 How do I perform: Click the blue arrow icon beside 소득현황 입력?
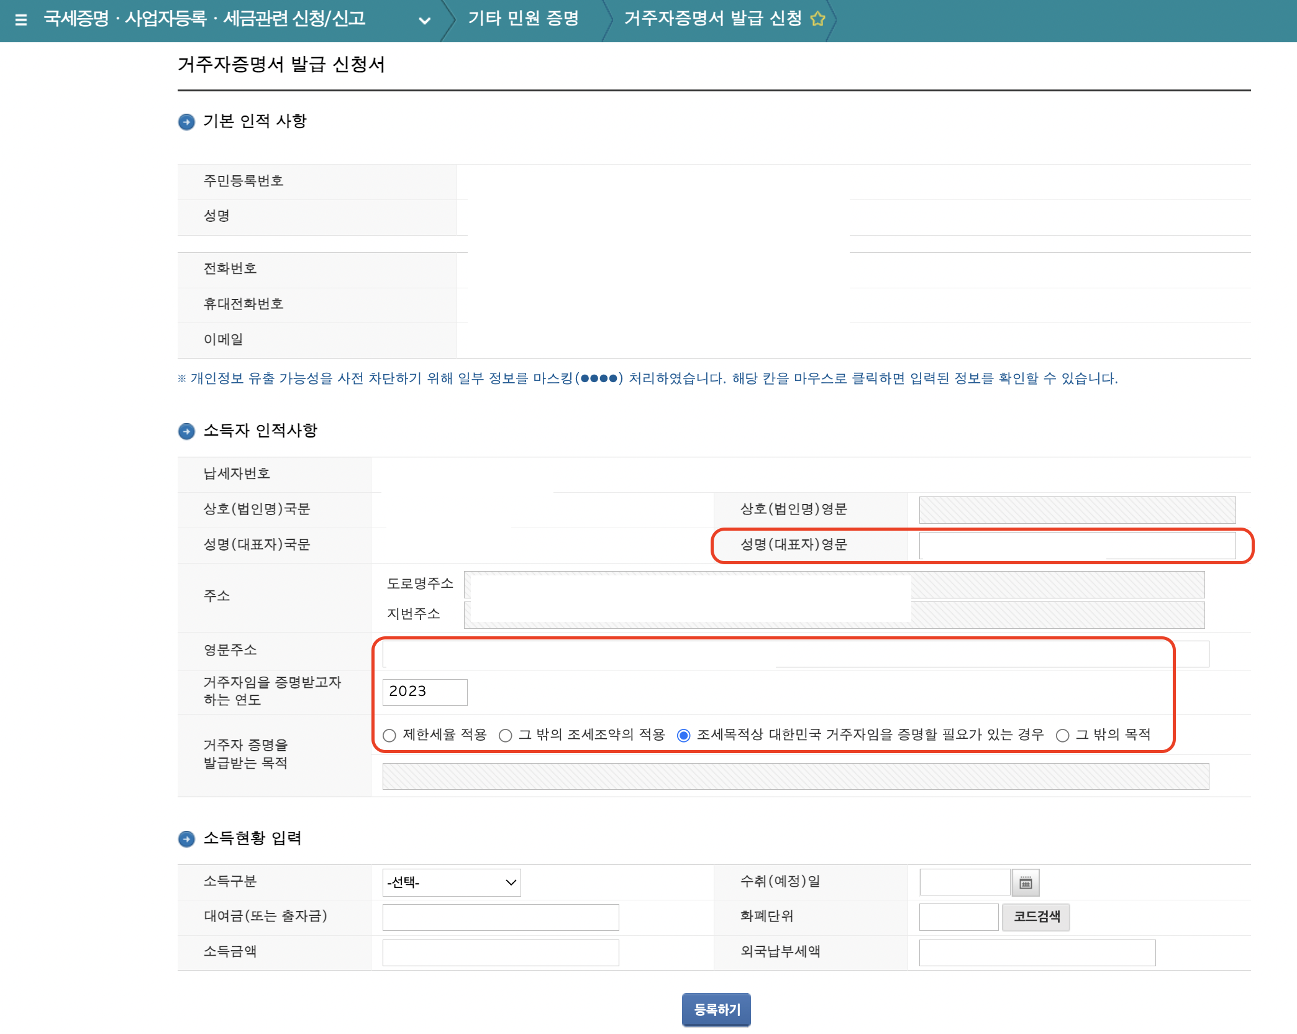(x=186, y=838)
